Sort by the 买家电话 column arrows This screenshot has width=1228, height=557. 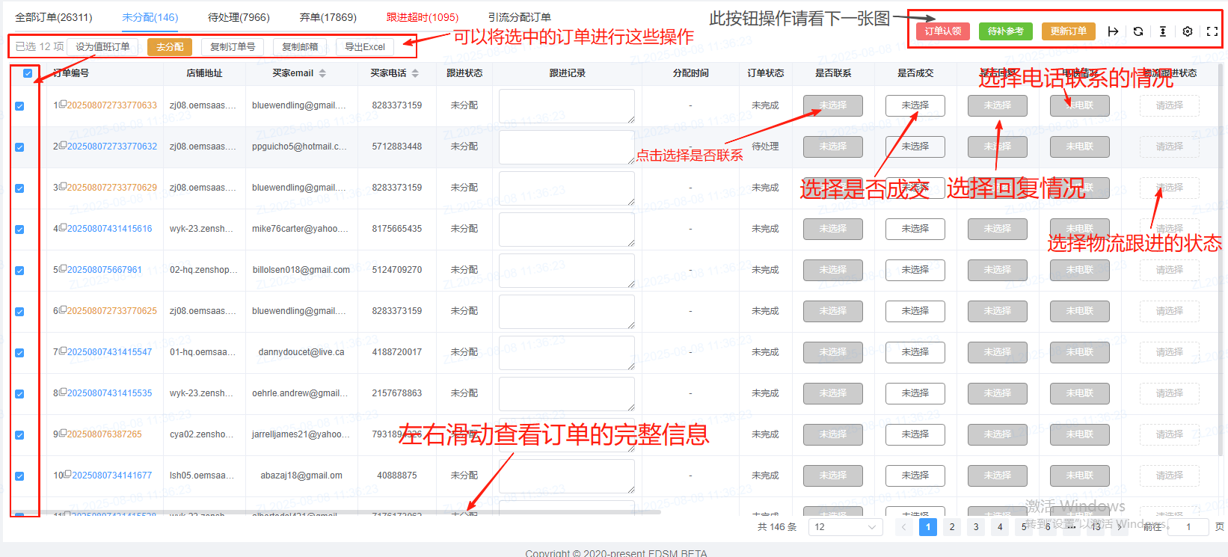coord(415,73)
